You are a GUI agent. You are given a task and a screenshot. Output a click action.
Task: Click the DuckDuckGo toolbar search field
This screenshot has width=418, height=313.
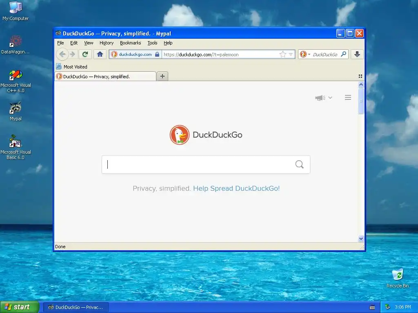pyautogui.click(x=325, y=54)
